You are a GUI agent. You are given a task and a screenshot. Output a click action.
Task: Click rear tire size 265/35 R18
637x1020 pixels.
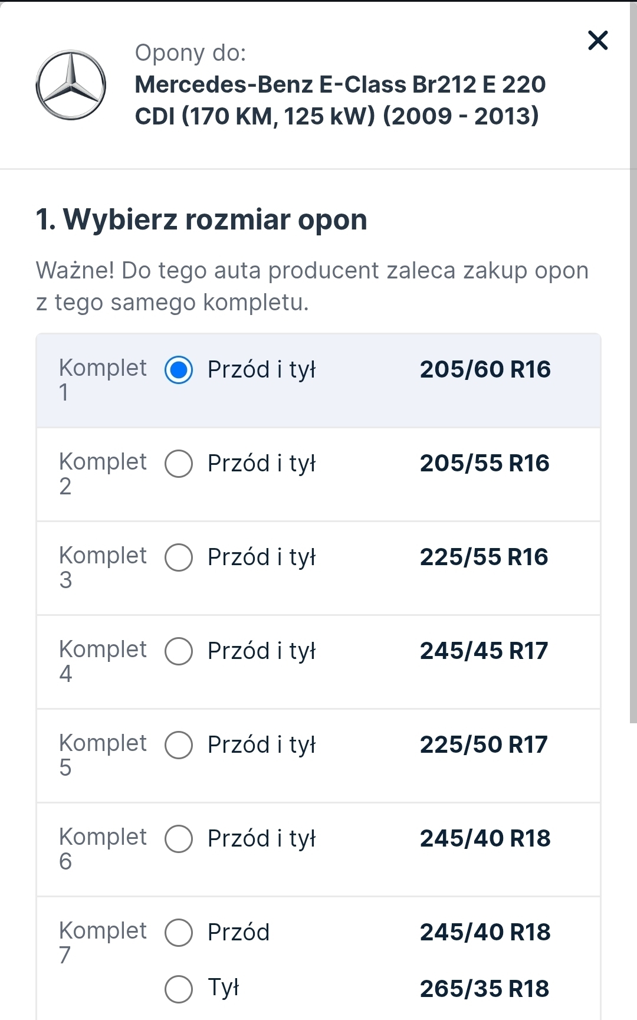[484, 989]
